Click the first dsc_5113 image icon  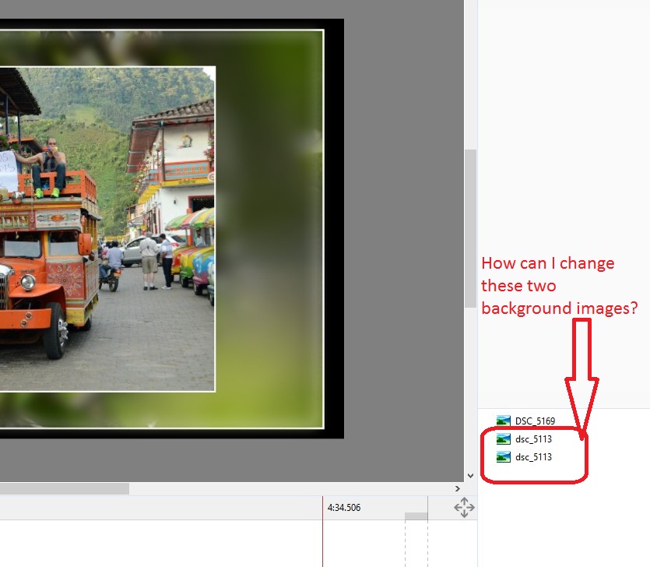point(504,439)
